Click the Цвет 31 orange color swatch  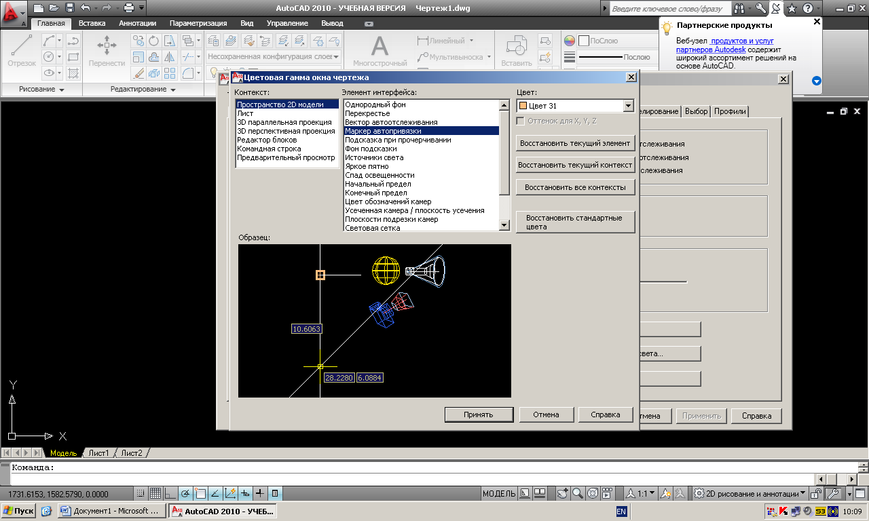click(x=523, y=106)
